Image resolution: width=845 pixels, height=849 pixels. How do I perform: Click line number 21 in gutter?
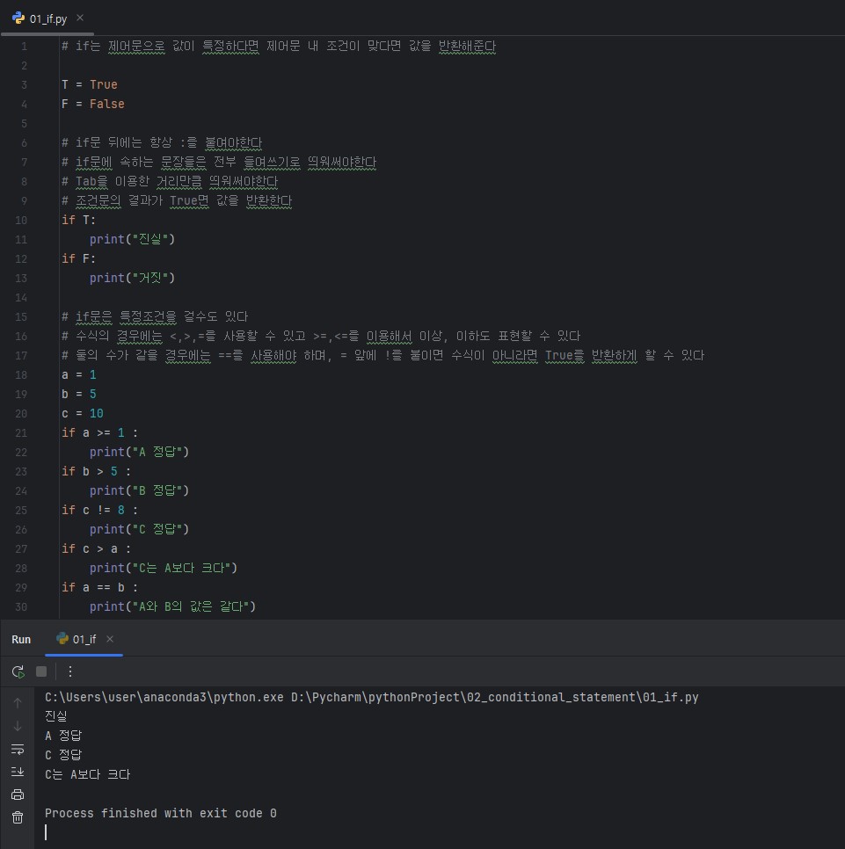coord(20,433)
